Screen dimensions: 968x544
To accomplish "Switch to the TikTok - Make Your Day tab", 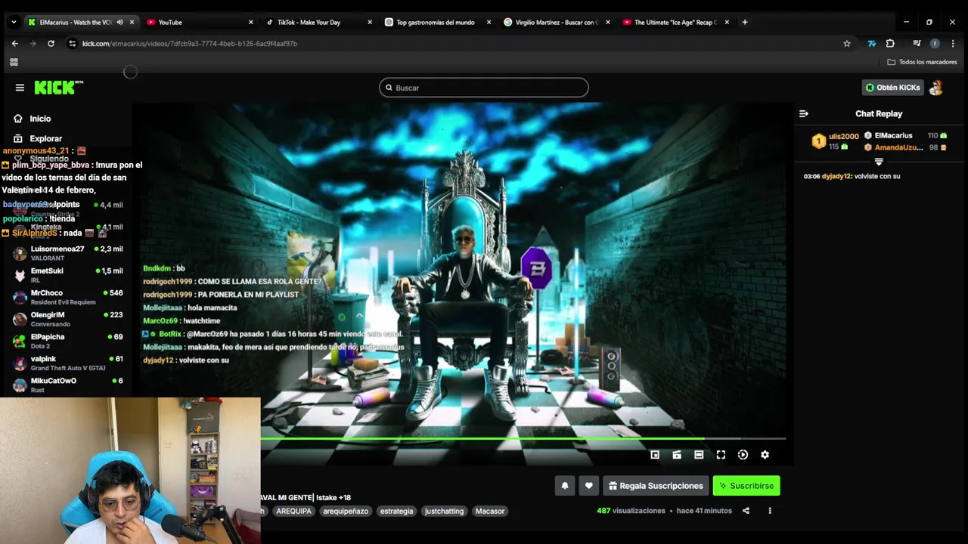I will pos(318,22).
